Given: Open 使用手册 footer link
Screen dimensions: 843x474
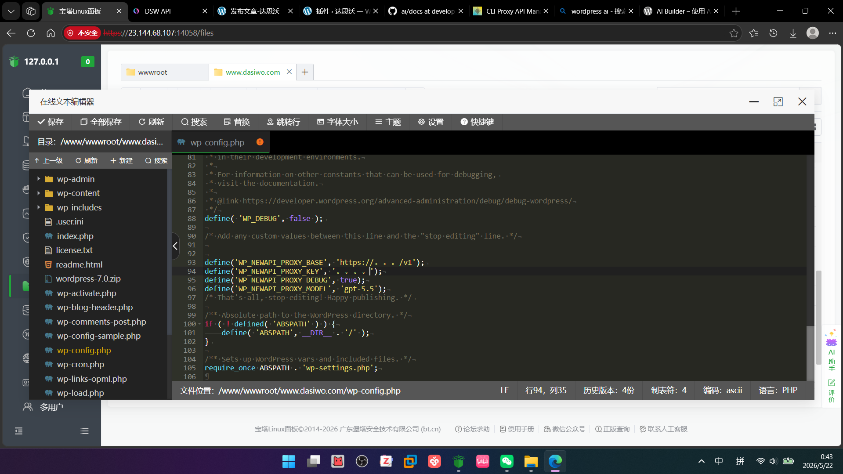Looking at the screenshot, I should [x=517, y=429].
